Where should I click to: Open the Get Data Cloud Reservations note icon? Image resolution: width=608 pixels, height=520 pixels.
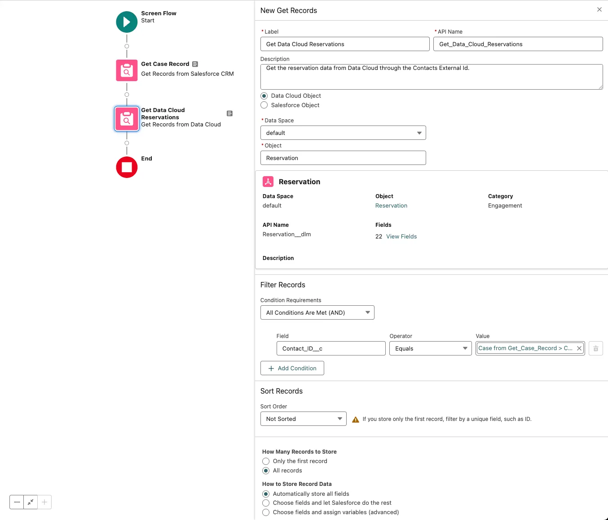229,113
